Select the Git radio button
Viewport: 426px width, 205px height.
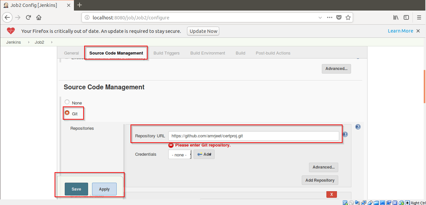pyautogui.click(x=67, y=113)
